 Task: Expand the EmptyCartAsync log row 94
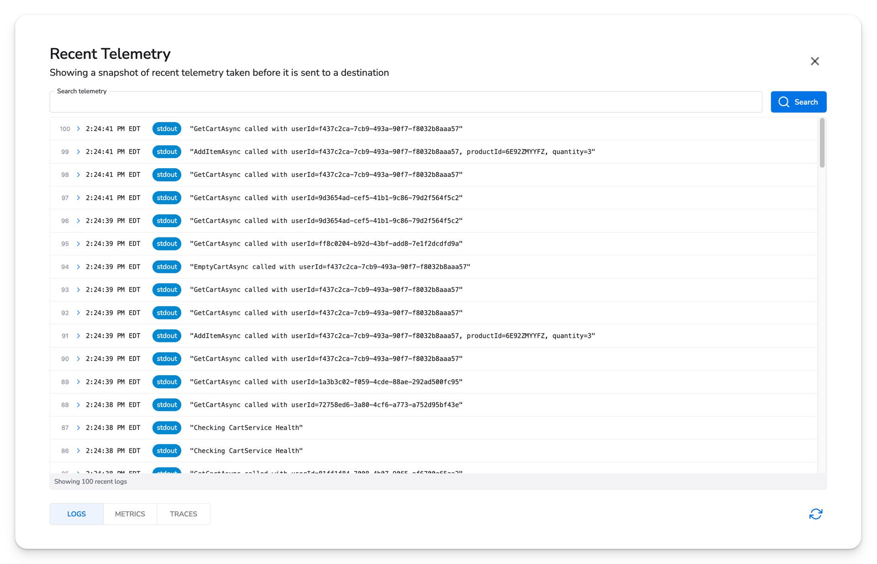(78, 267)
